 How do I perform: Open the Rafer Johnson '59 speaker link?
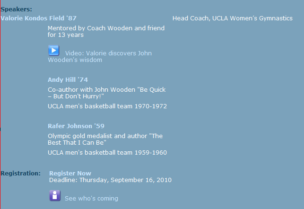[x=76, y=126]
